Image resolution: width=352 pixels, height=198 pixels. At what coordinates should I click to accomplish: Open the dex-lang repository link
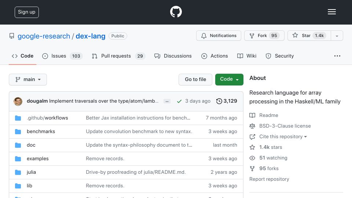point(91,36)
